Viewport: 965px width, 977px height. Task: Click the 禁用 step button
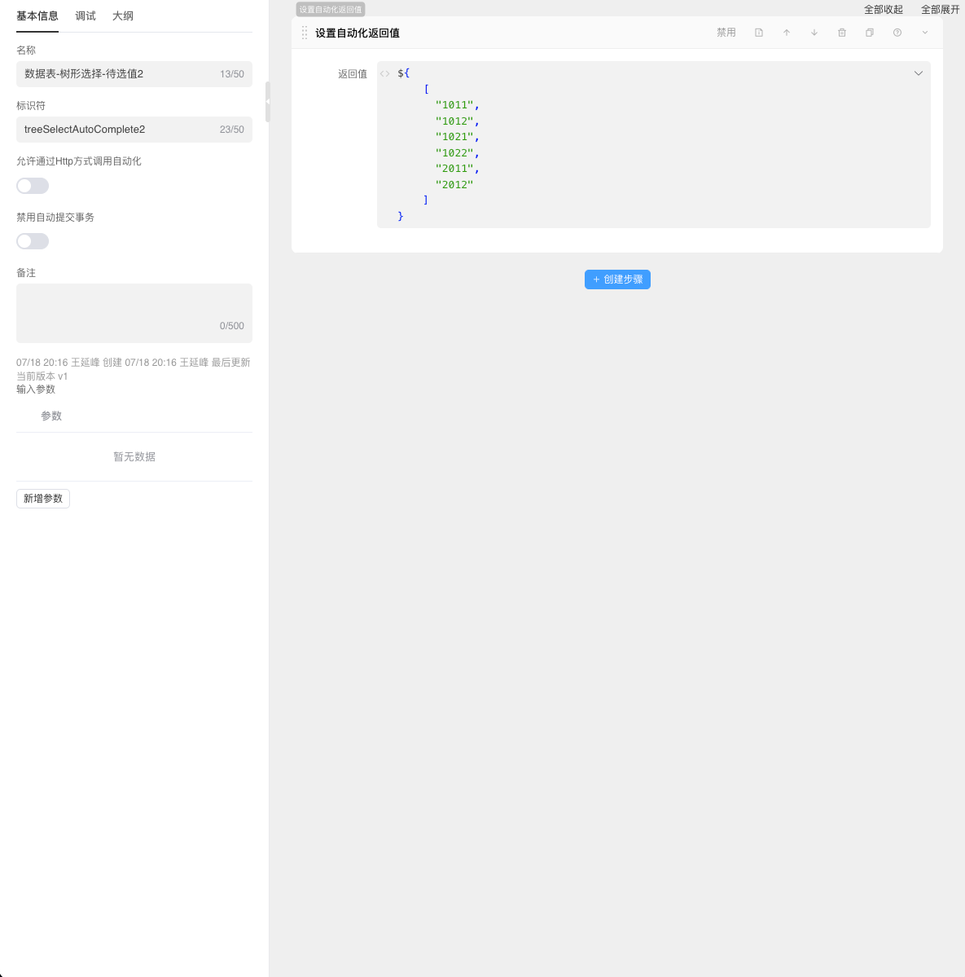click(x=726, y=33)
